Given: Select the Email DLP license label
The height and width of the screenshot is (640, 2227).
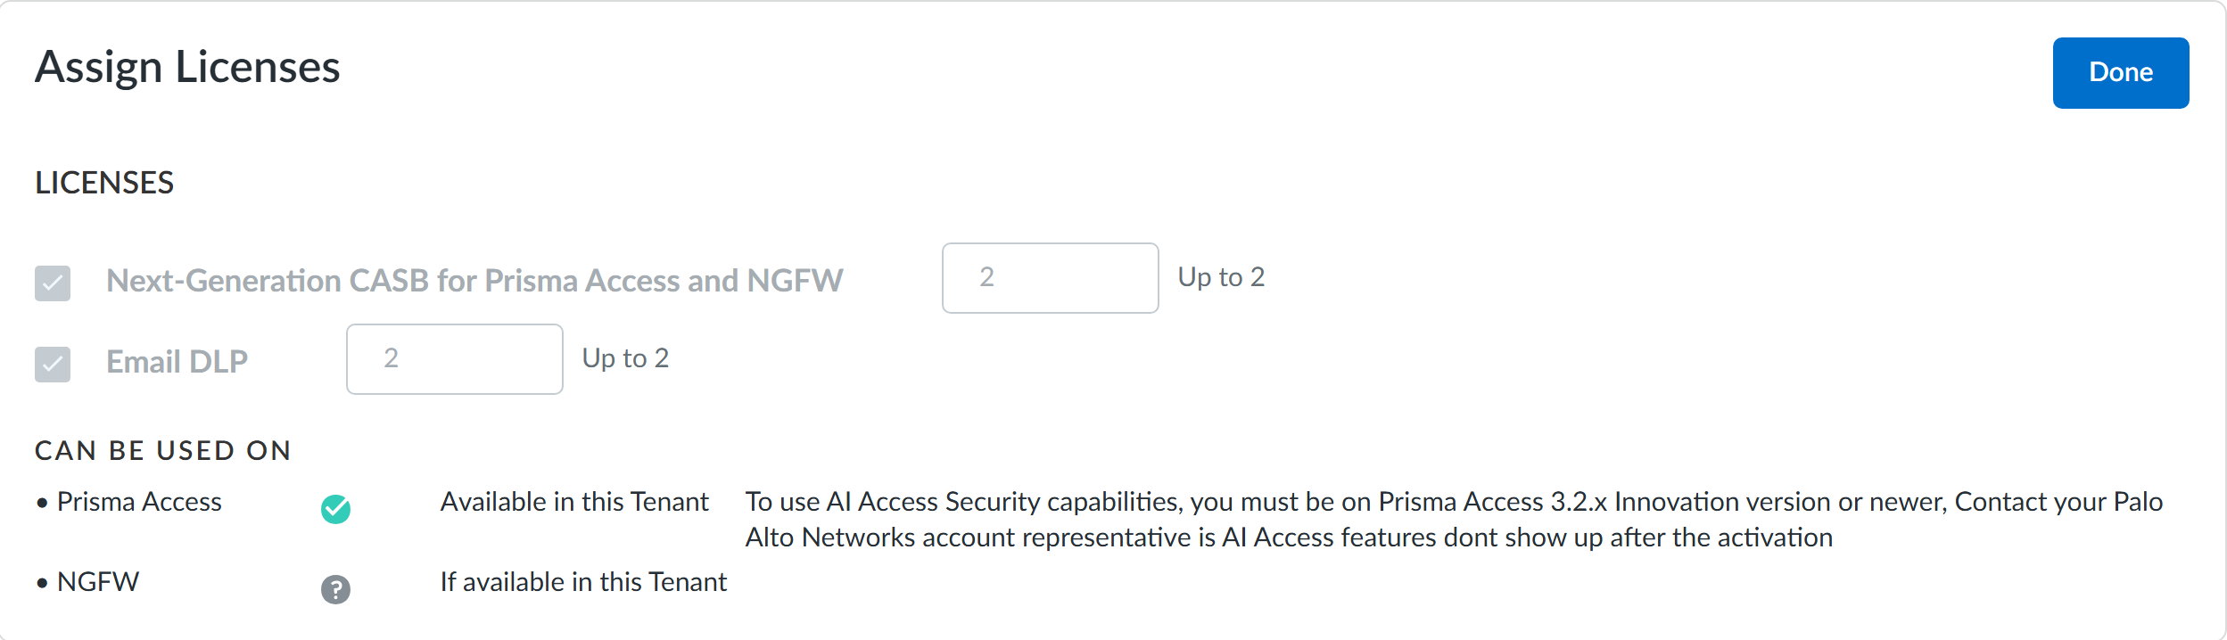Looking at the screenshot, I should pyautogui.click(x=177, y=362).
